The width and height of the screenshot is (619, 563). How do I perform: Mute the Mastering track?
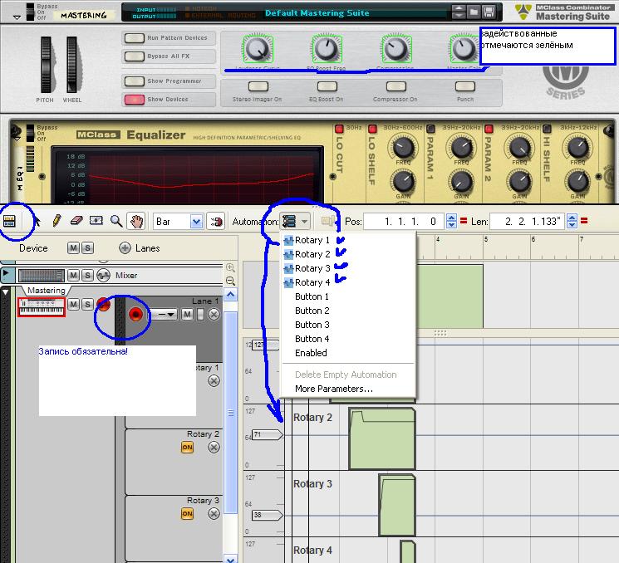[73, 305]
